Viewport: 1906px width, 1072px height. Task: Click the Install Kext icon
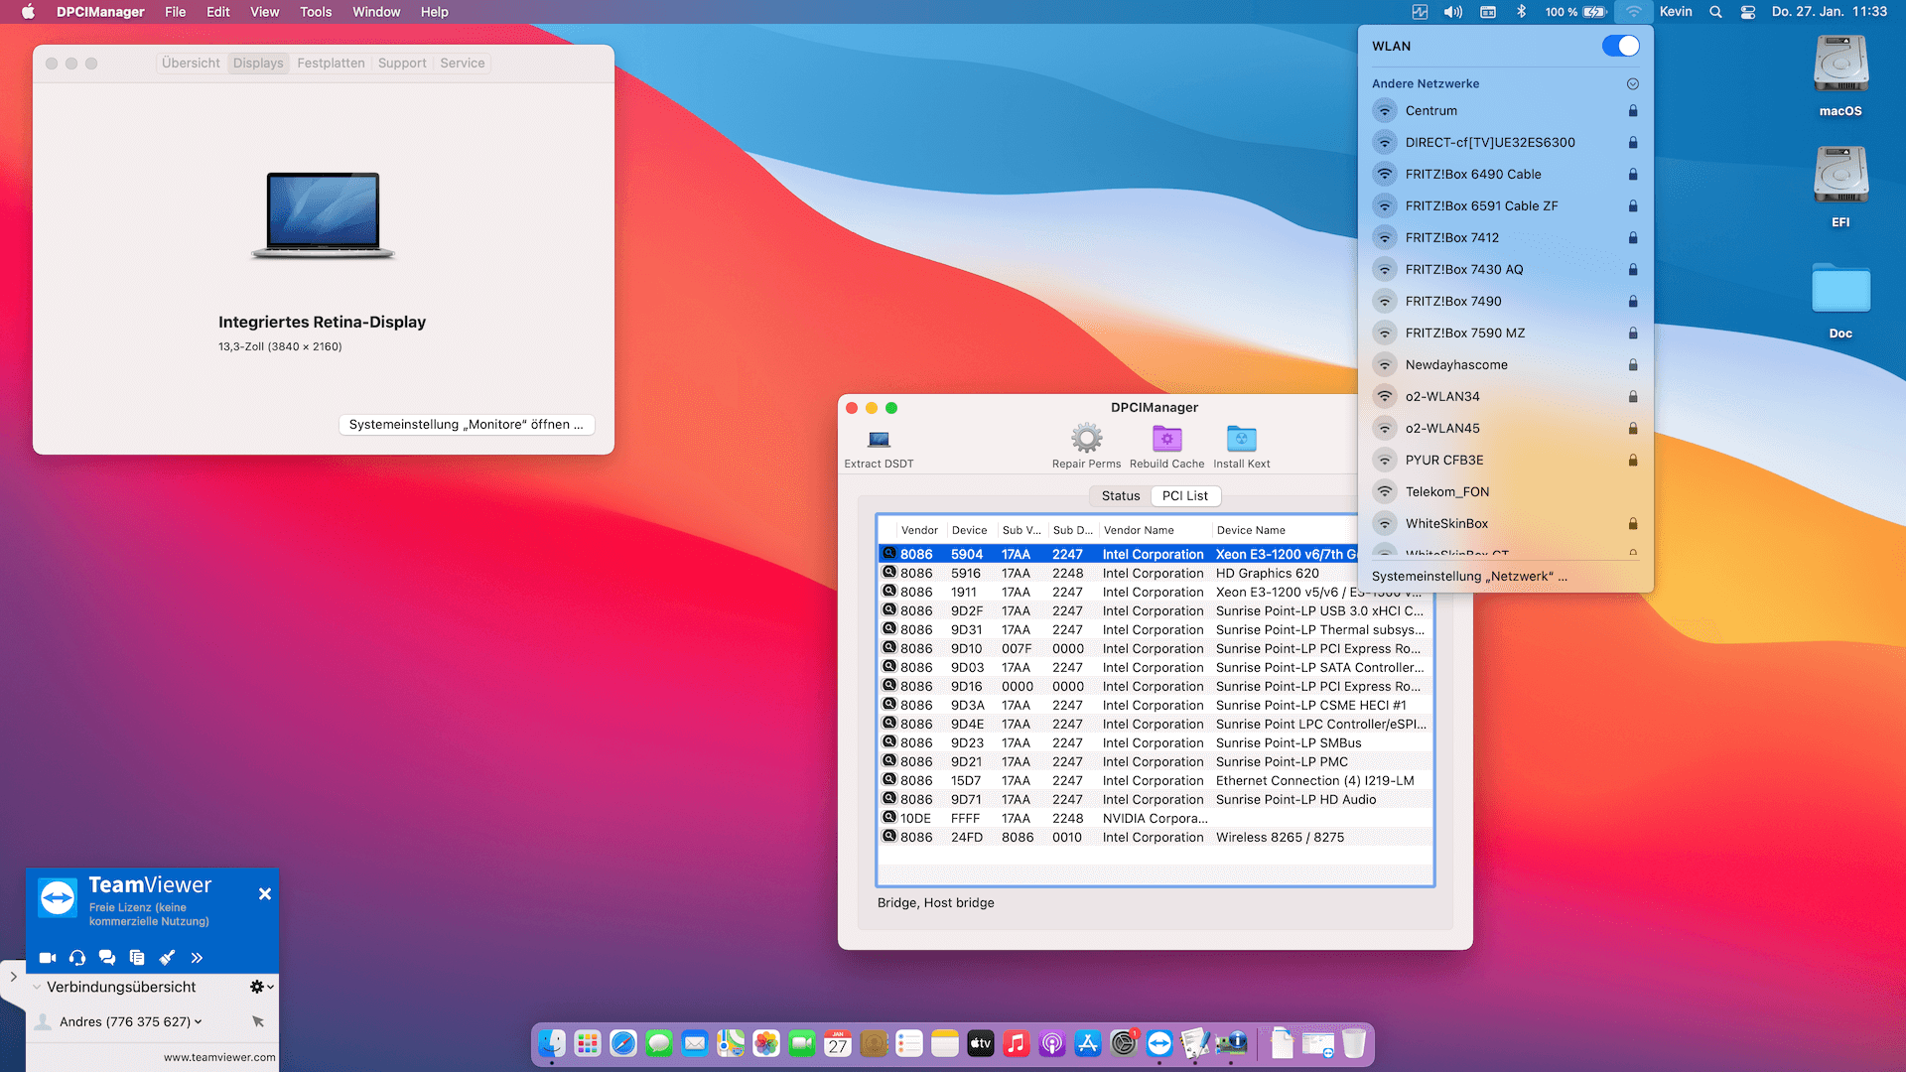click(1241, 439)
